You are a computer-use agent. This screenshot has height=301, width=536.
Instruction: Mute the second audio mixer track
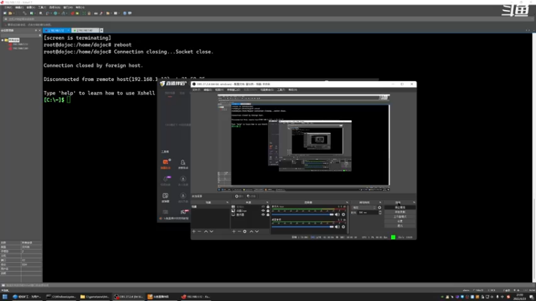pos(338,227)
